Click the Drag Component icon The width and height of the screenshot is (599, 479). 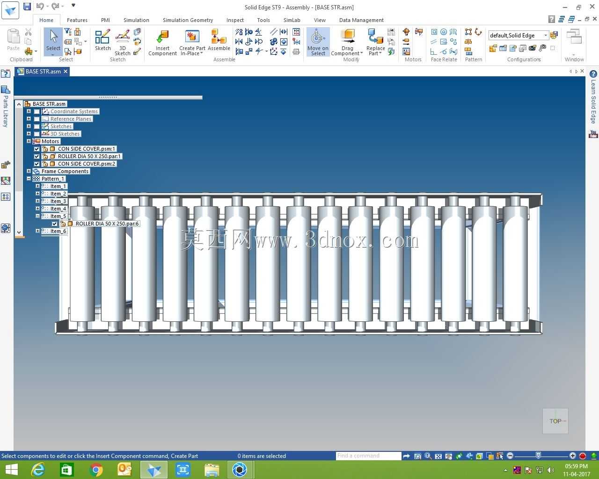coord(347,43)
